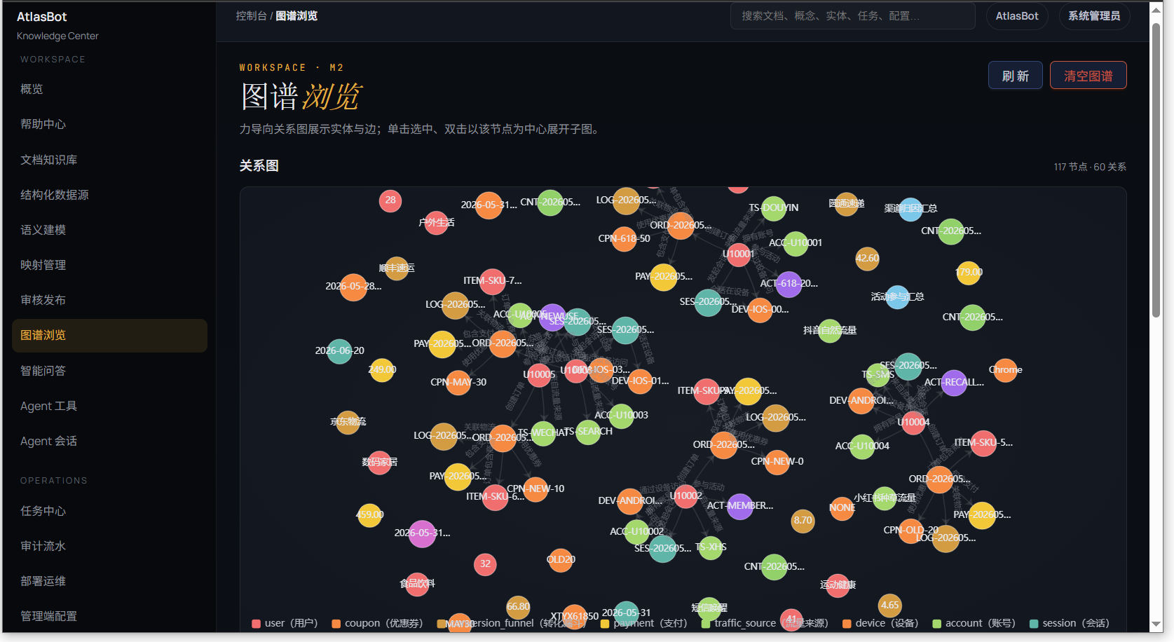1174x642 pixels.
Task: Select the CPN-NEW-10 coupon node
Action: (x=535, y=489)
